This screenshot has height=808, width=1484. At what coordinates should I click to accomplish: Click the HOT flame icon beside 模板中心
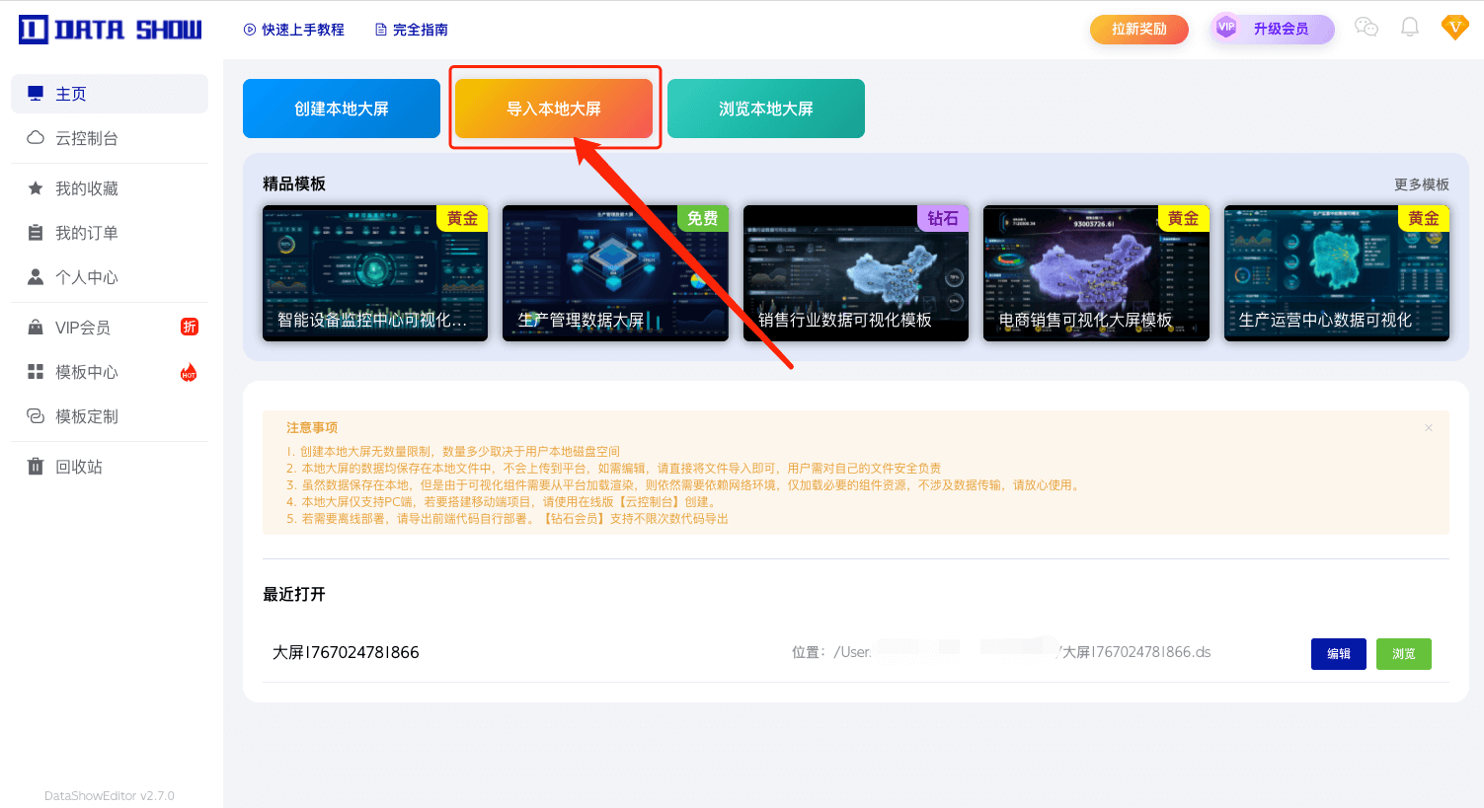189,372
